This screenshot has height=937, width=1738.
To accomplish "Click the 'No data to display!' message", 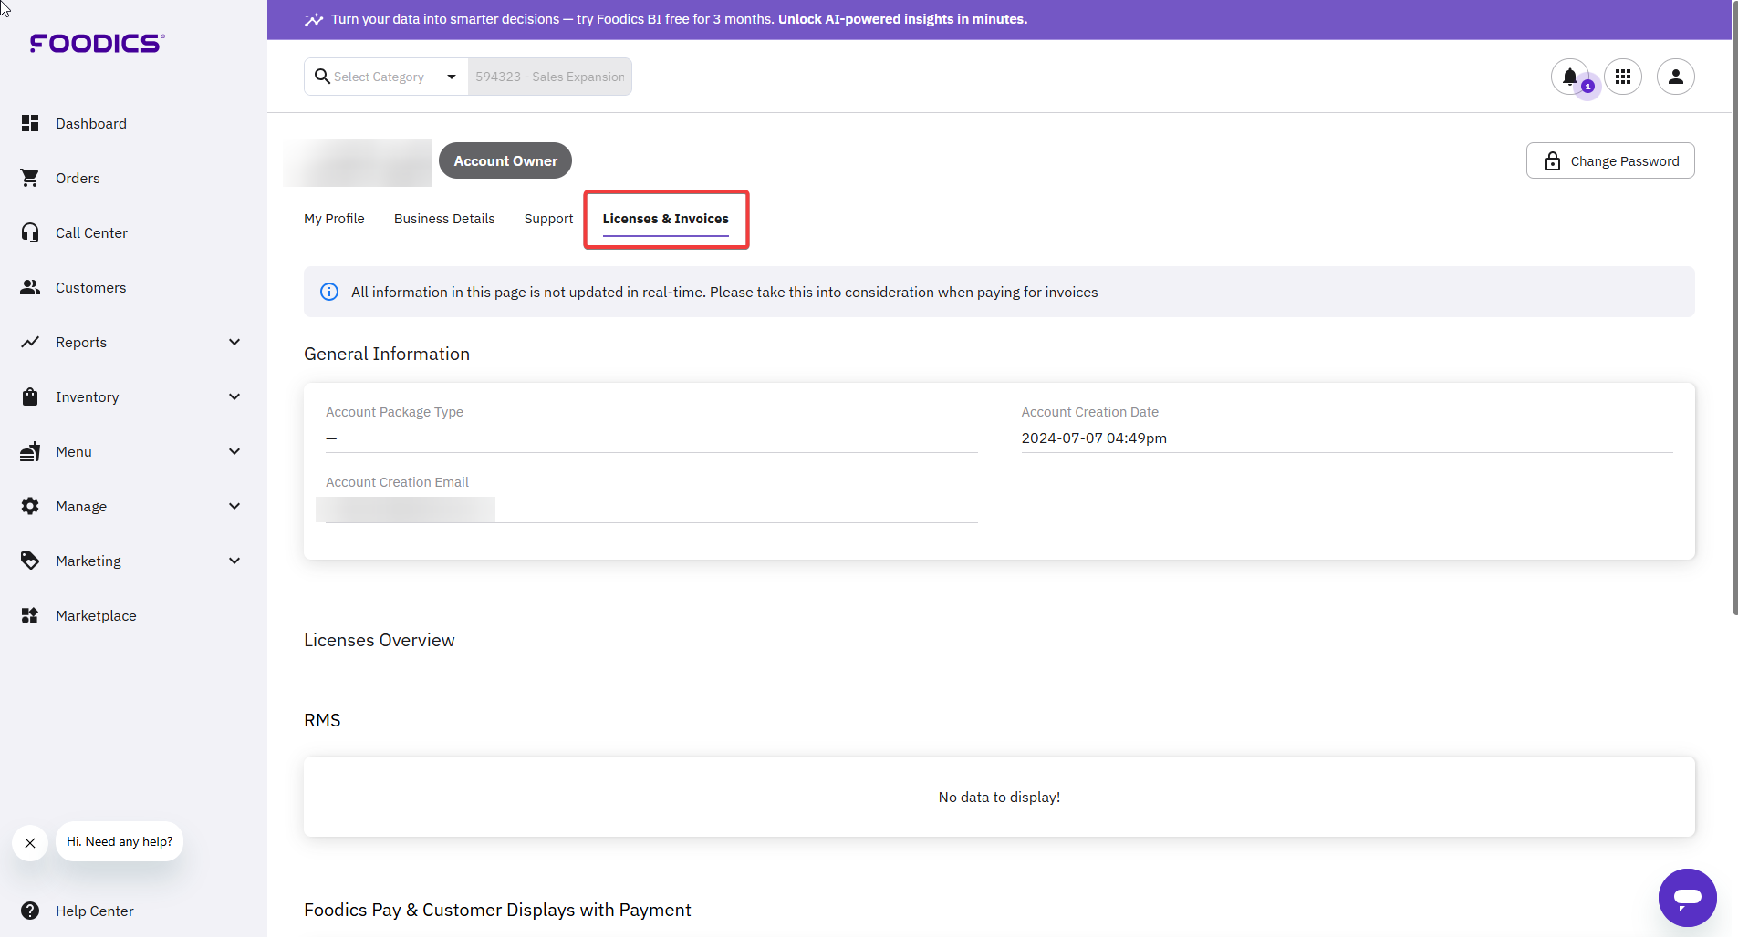I will (999, 797).
